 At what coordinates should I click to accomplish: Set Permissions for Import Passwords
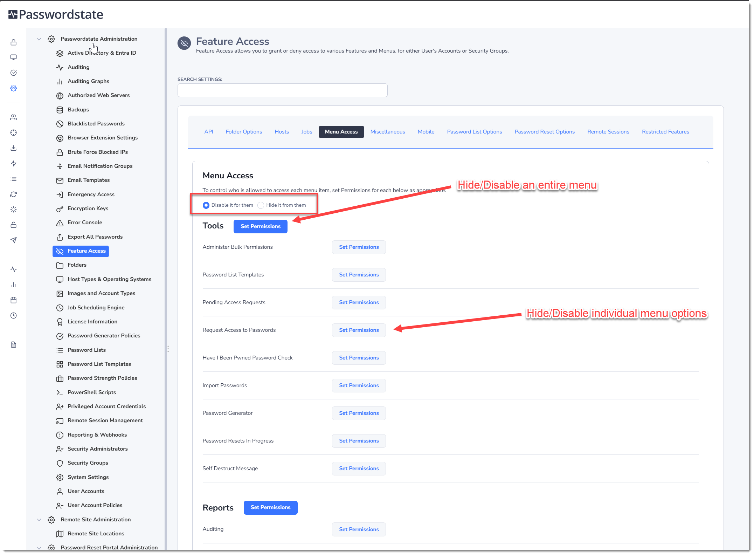point(359,385)
